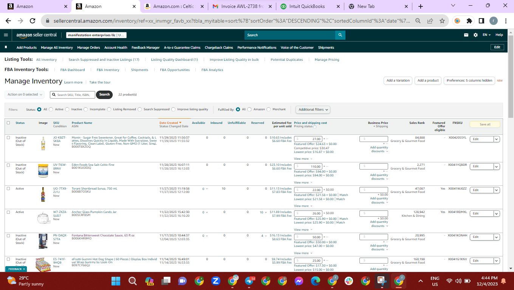This screenshot has height=290, width=514.
Task: Open Telegram from the taskbar
Action: coord(249,281)
